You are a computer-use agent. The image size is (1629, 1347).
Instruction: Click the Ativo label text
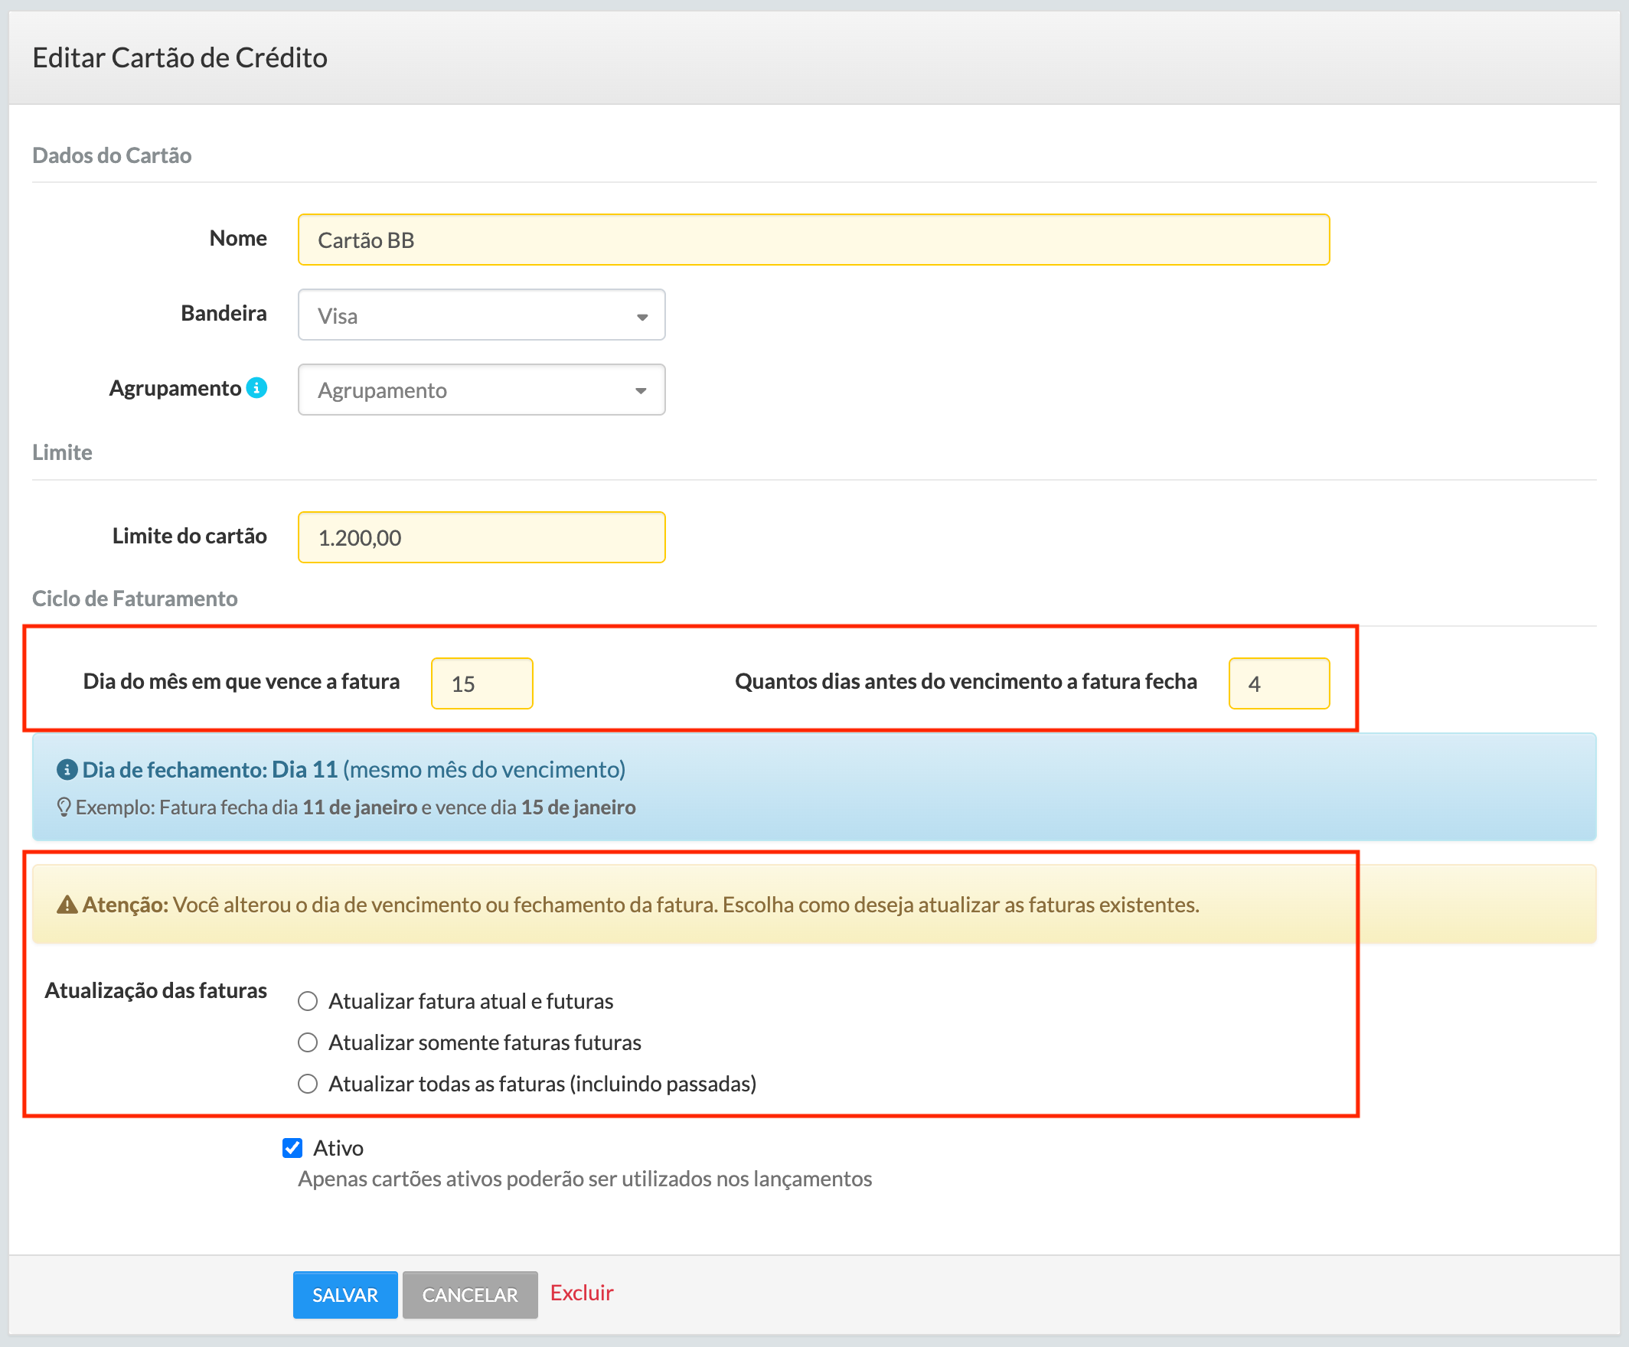(338, 1148)
